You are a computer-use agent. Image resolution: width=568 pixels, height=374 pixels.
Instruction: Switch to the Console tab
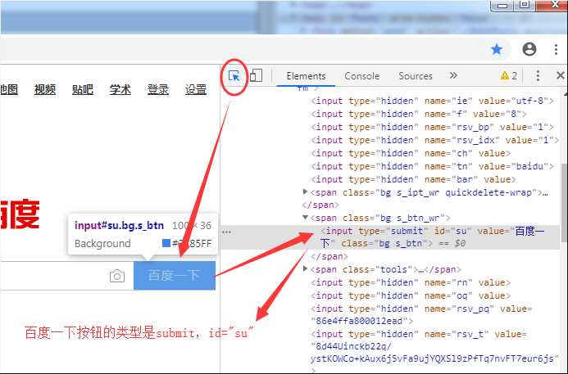pyautogui.click(x=362, y=76)
